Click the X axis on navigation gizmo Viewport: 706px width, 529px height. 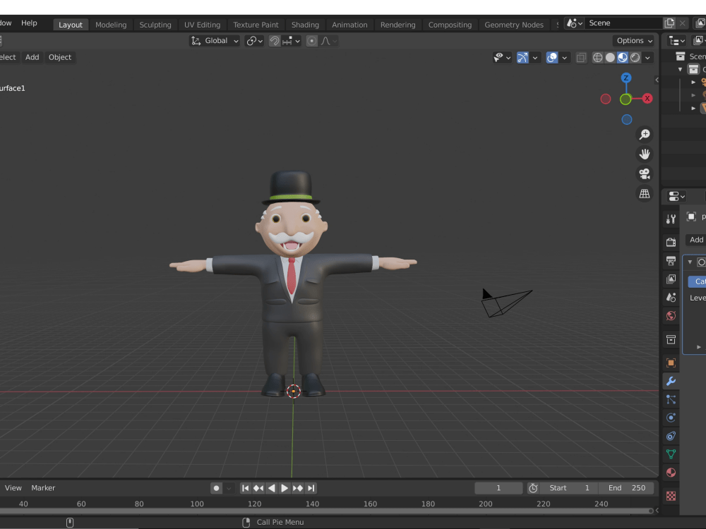click(647, 99)
